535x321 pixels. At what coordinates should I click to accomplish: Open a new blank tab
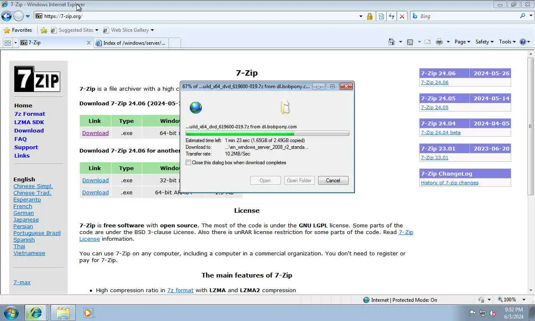point(175,43)
